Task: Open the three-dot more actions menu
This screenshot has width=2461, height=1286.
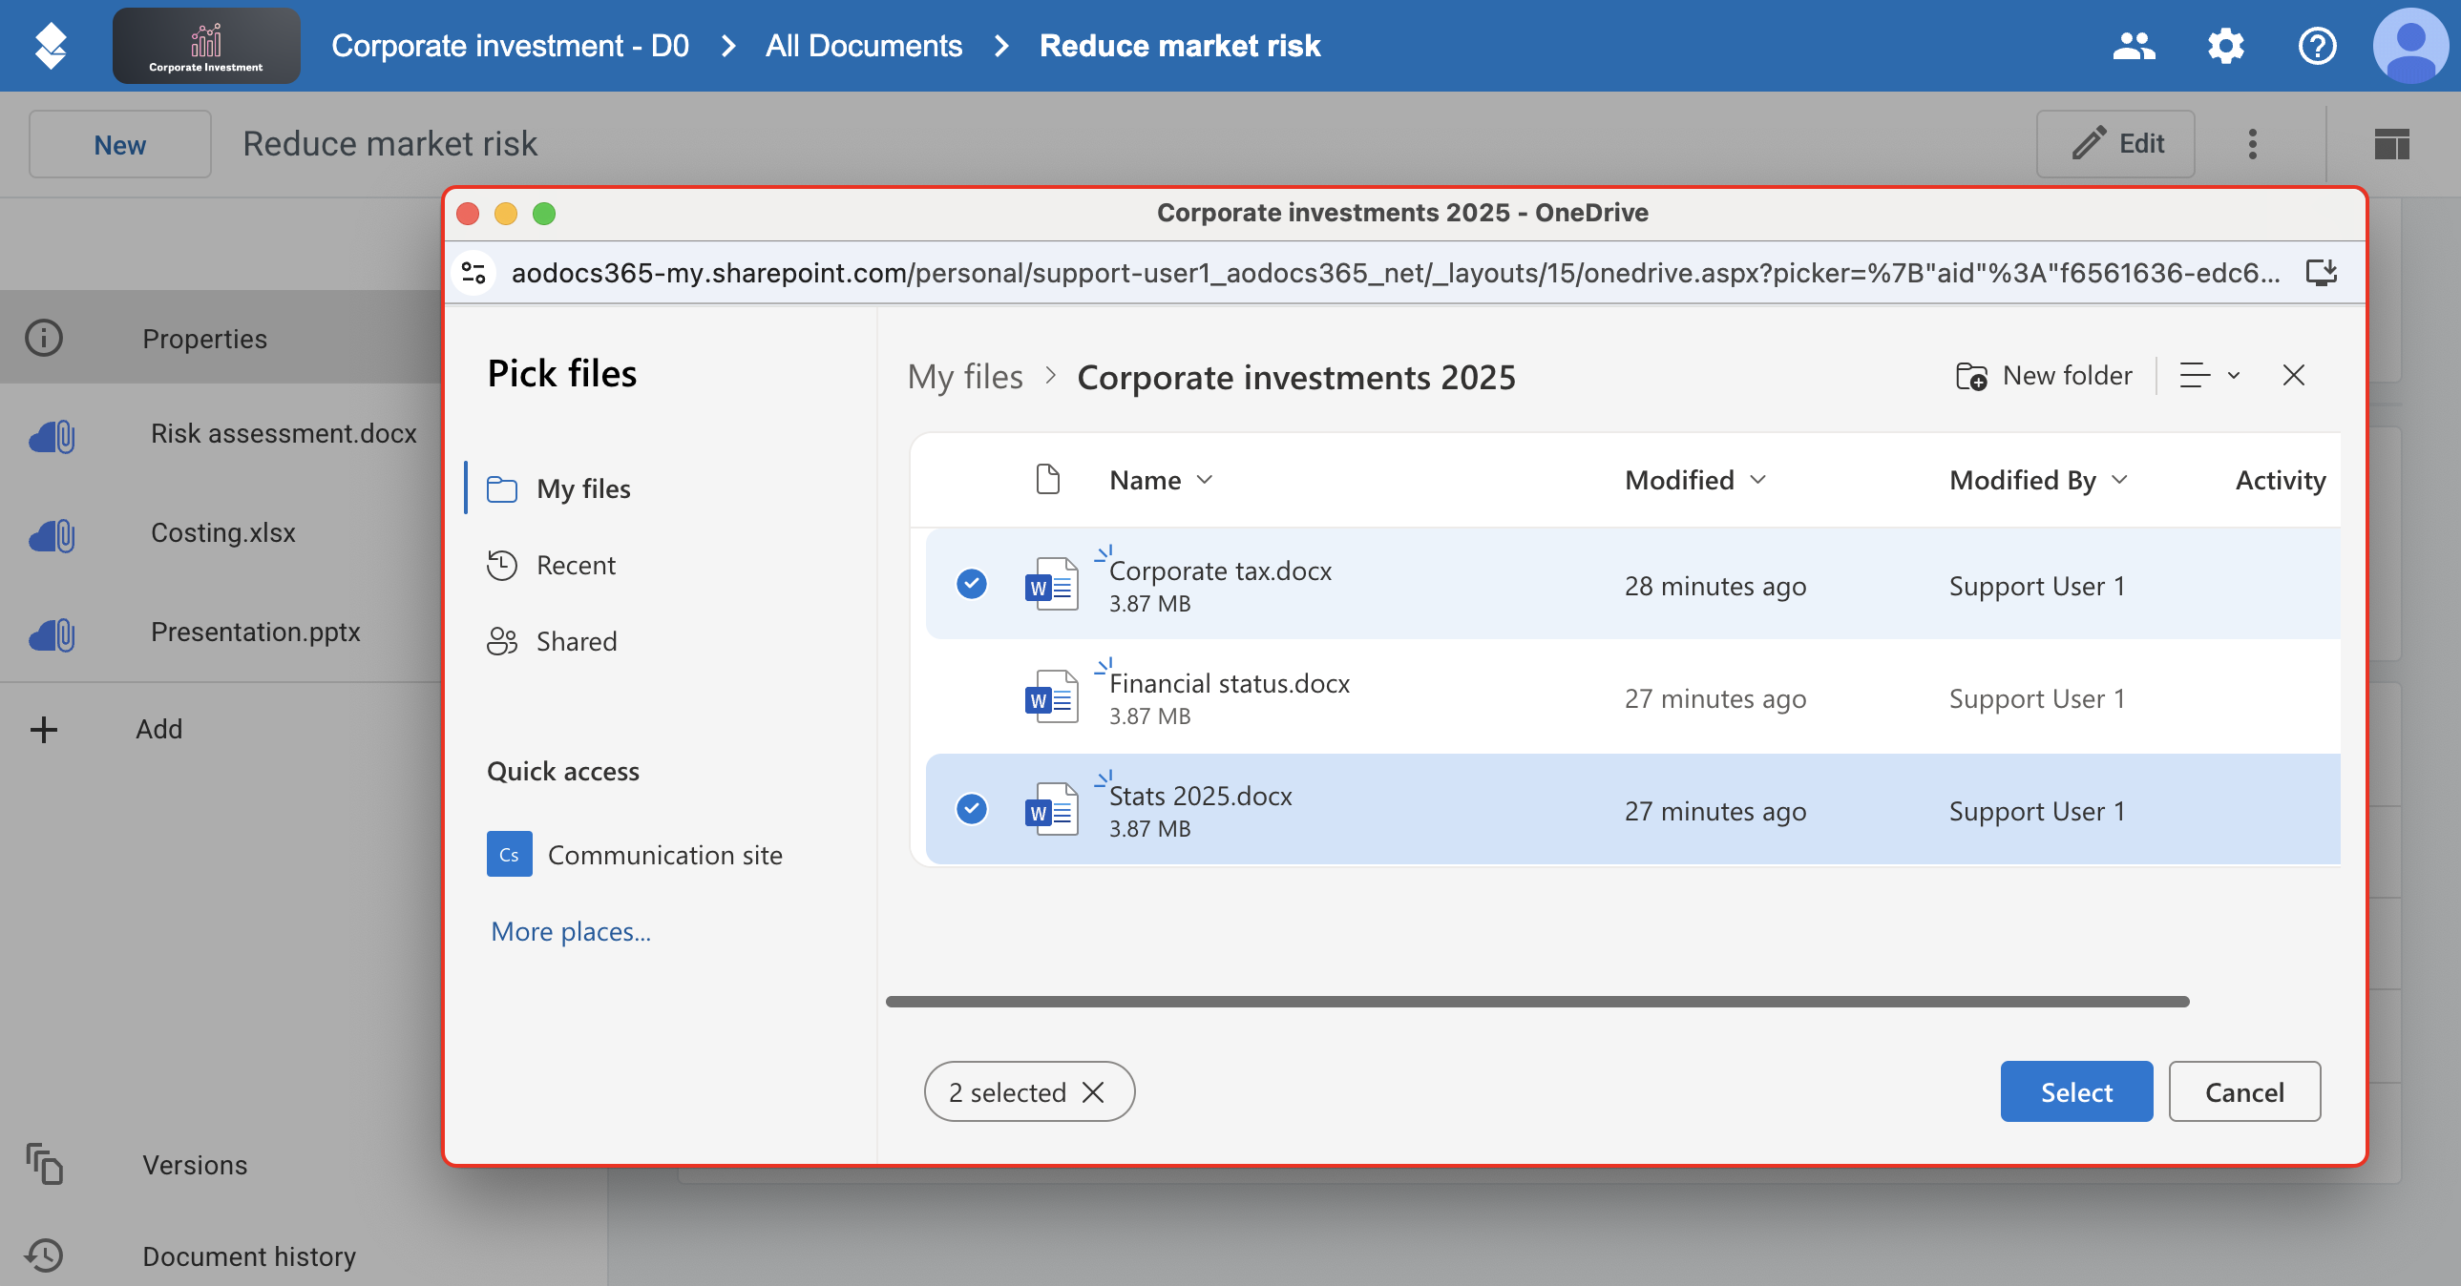Action: (2252, 143)
